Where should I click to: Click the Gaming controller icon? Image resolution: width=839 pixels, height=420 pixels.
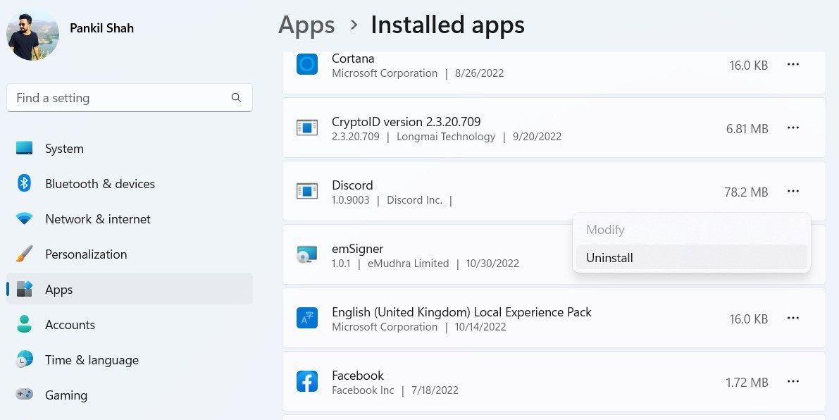pyautogui.click(x=24, y=395)
